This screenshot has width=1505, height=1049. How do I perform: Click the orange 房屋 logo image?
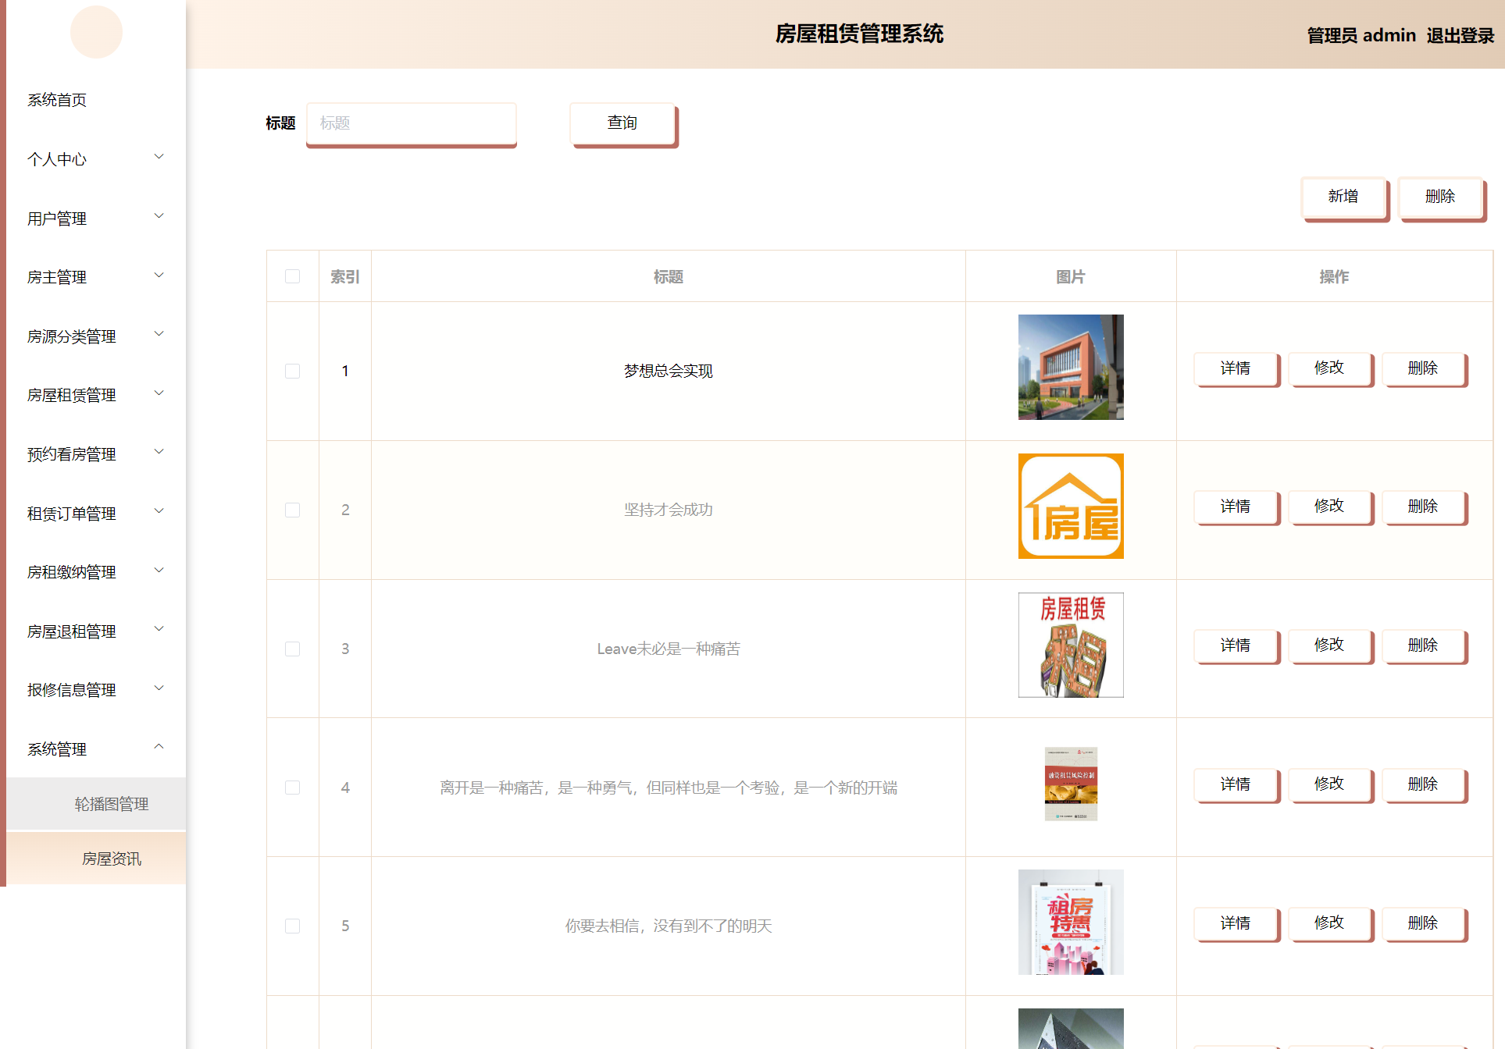click(x=1070, y=506)
